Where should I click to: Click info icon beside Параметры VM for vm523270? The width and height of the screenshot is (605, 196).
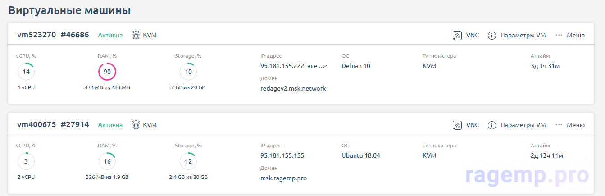492,35
